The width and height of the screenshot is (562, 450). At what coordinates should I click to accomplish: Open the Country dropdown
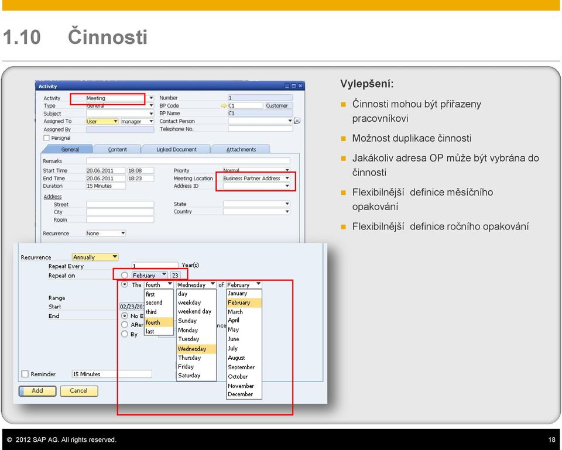[x=287, y=212]
